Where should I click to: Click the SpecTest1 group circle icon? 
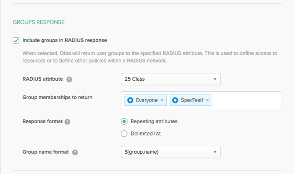click(x=175, y=100)
